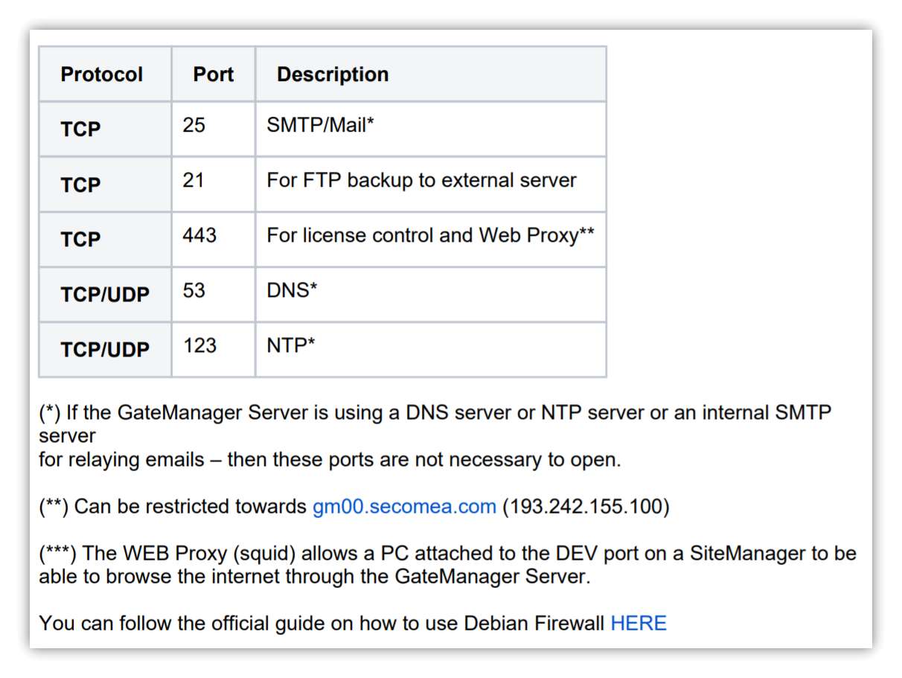
Task: Select the Port column header
Action: (x=214, y=74)
